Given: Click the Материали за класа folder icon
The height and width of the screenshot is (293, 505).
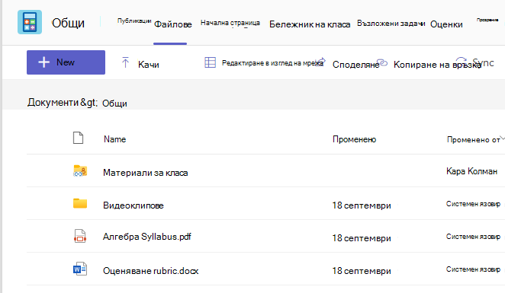Looking at the screenshot, I should pyautogui.click(x=80, y=171).
